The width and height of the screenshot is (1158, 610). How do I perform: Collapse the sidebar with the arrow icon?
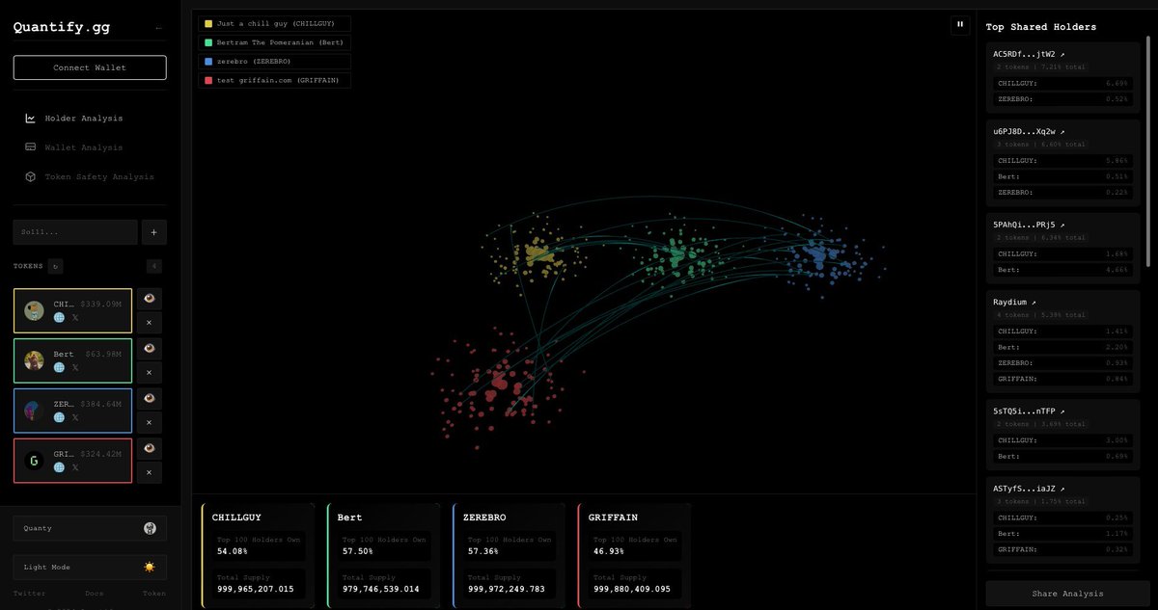(158, 28)
